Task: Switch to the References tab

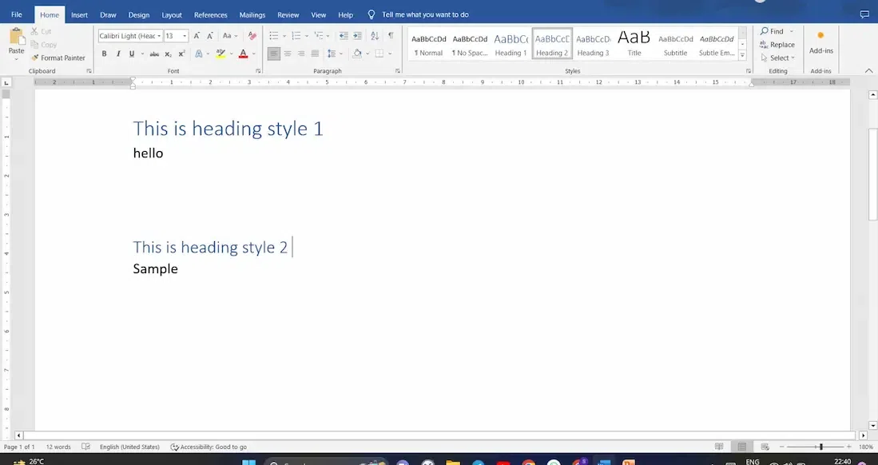Action: [211, 15]
